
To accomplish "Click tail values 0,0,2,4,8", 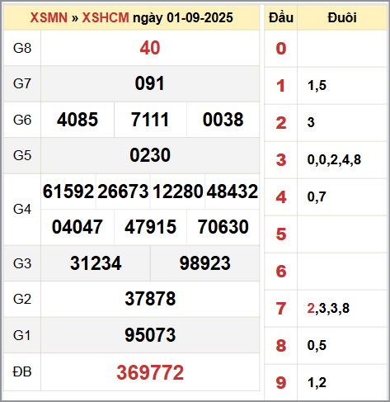I will (334, 160).
